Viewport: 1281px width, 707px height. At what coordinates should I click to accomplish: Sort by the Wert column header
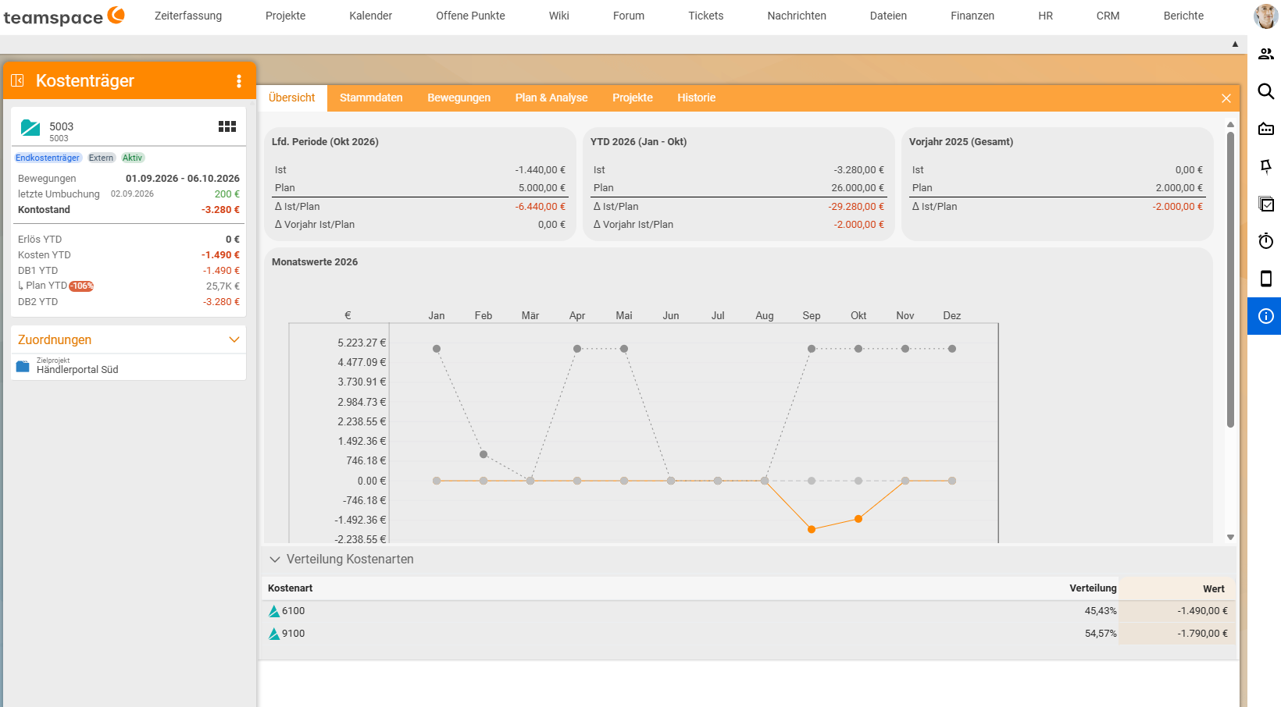point(1214,589)
